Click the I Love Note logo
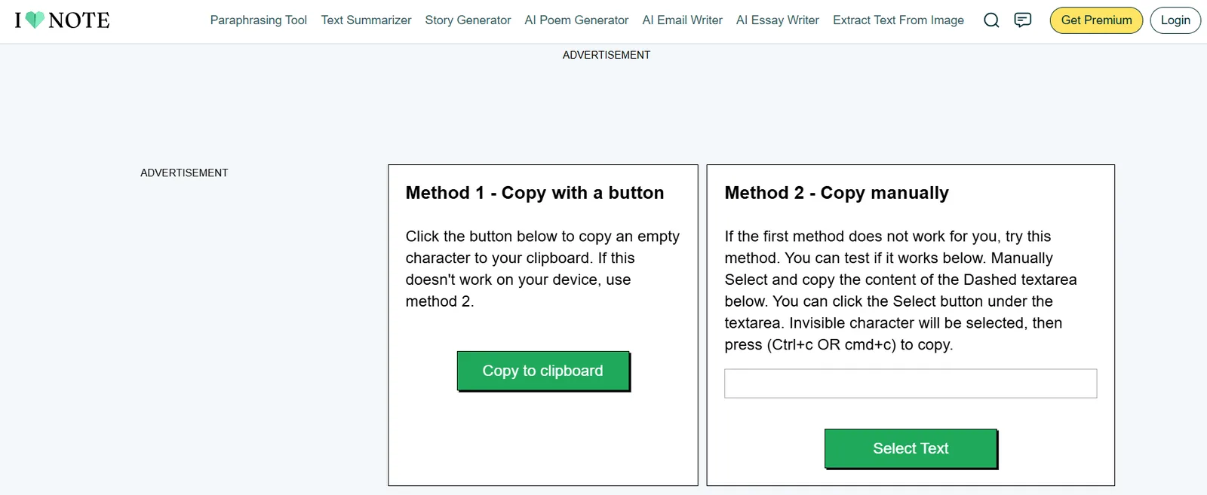 (62, 20)
